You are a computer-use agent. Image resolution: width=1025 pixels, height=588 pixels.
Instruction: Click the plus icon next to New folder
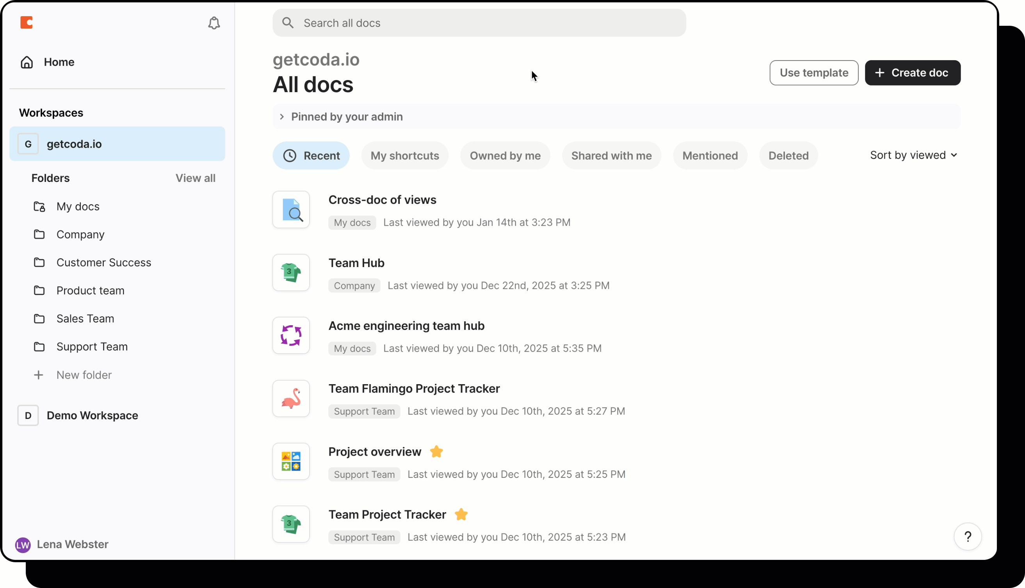(x=39, y=375)
